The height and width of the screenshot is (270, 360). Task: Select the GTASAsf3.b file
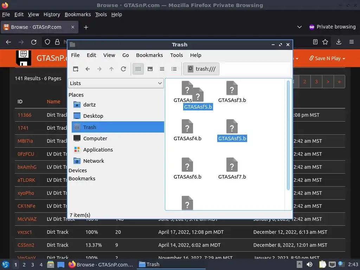point(232,92)
